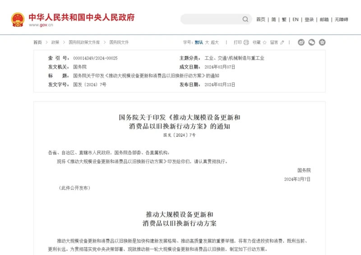Open the 邮箱 mailbox link
This screenshot has width=361, height=255.
324,19
